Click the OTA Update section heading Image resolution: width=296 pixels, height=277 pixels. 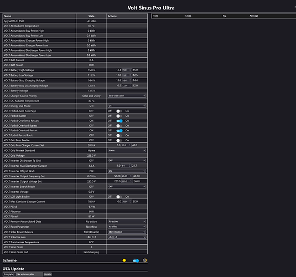tap(13, 269)
